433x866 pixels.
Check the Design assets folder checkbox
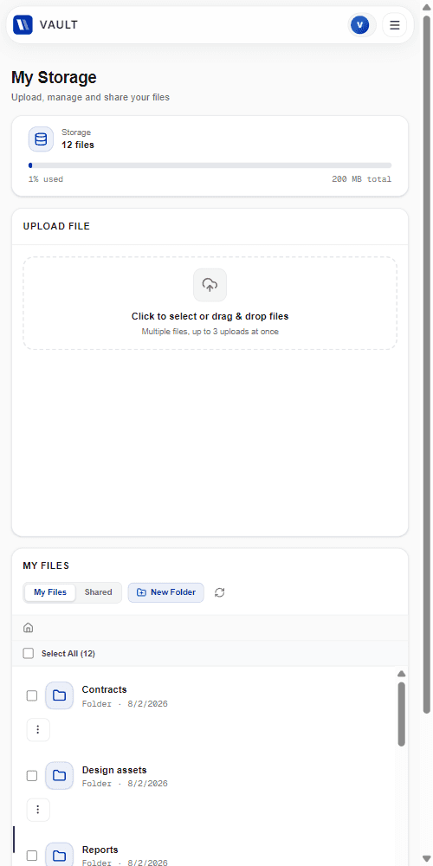click(32, 776)
